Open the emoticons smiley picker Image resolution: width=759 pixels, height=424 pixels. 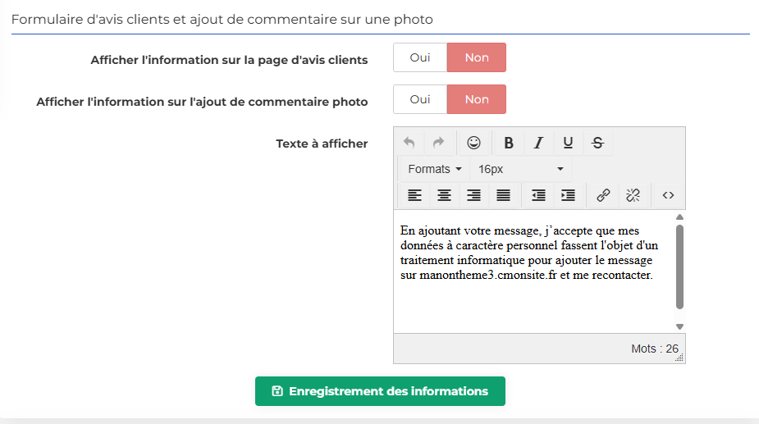point(473,143)
